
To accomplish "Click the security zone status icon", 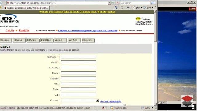I will click(x=112, y=108).
